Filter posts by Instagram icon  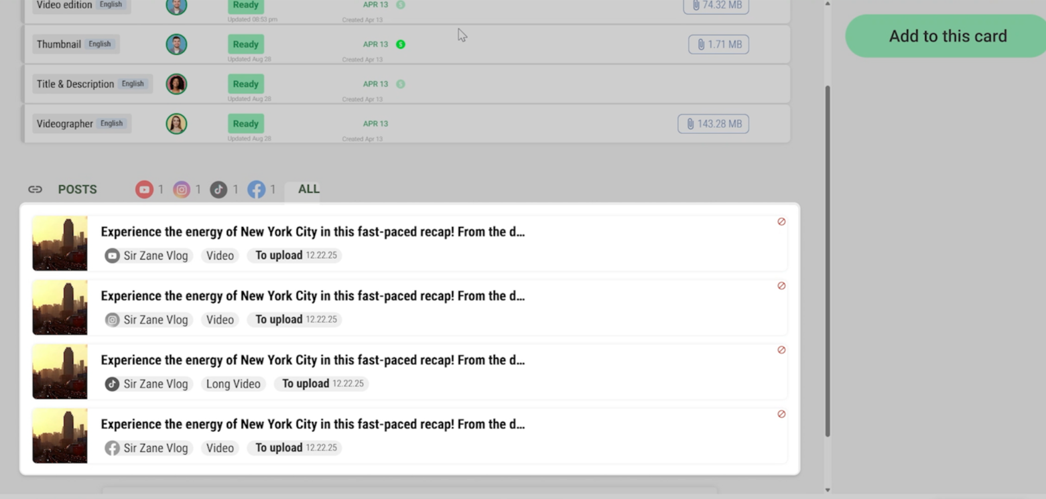pyautogui.click(x=182, y=190)
